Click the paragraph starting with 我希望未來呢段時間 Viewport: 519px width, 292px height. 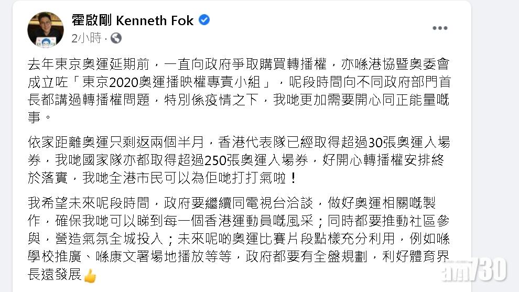click(236, 237)
